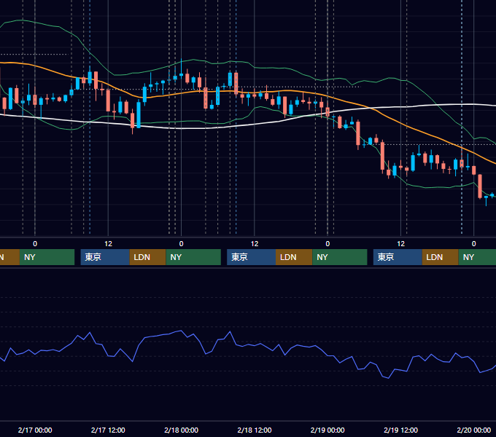Click hour label 12 above 2/19 東京 block

(400, 244)
